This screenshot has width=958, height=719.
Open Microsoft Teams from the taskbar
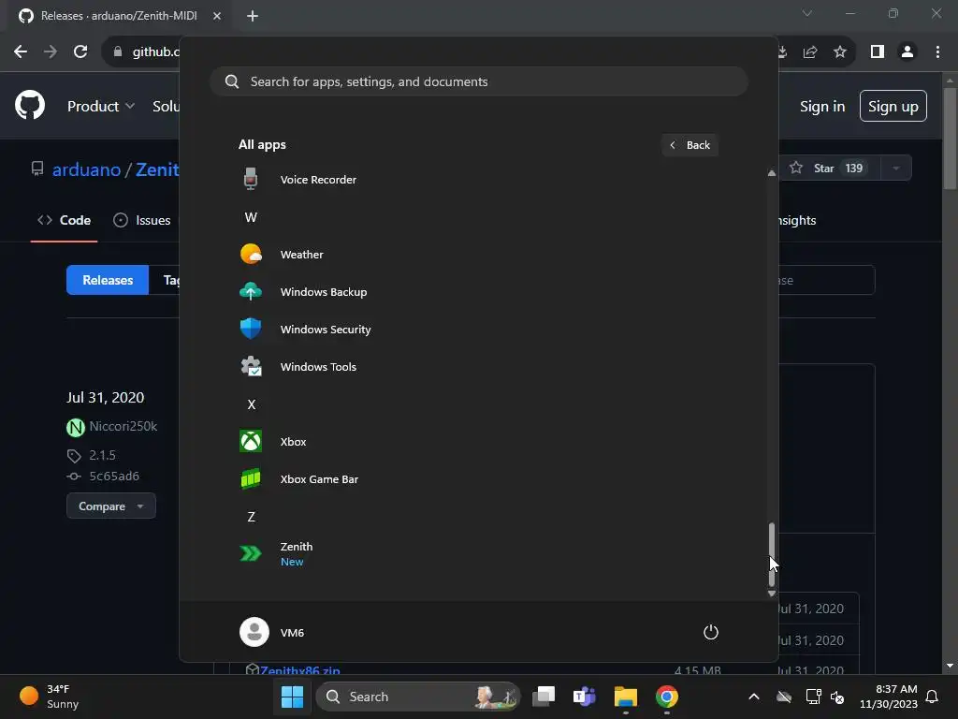584,697
